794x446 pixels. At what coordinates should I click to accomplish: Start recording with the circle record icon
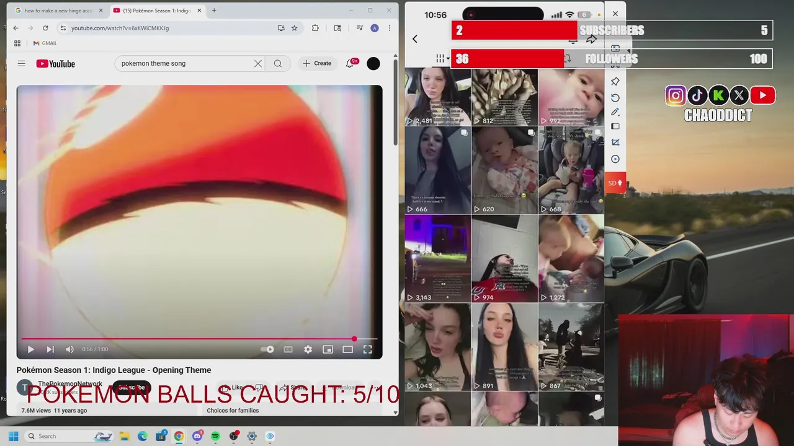[x=615, y=159]
